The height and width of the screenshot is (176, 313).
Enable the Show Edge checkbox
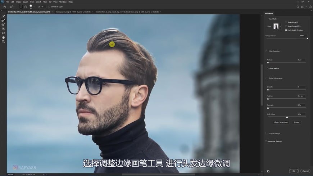pos(286,22)
